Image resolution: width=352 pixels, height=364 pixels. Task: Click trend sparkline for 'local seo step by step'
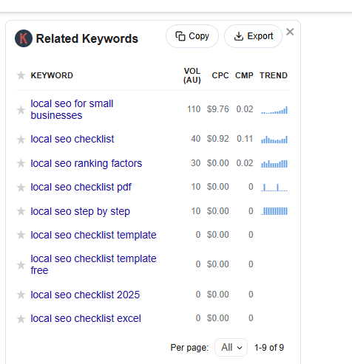point(274,211)
